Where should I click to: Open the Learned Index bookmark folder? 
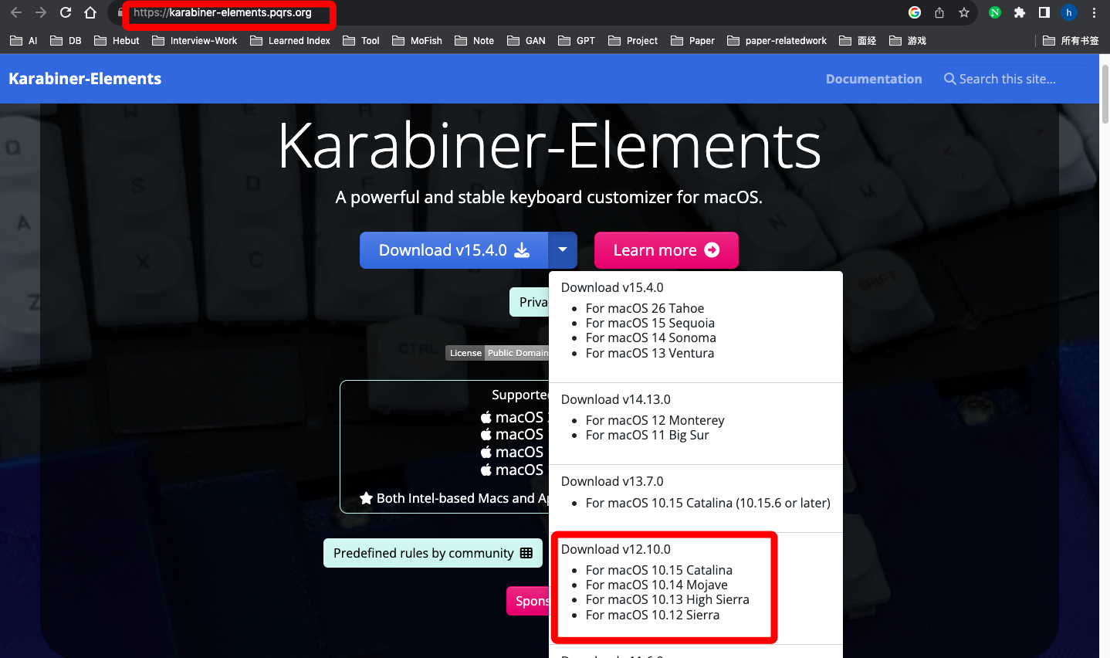click(290, 40)
